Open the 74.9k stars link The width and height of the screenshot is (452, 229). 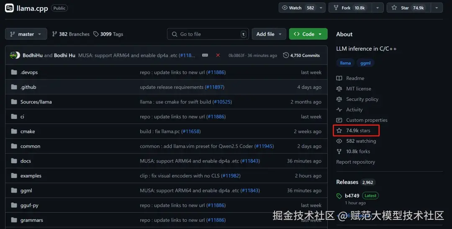tap(358, 131)
